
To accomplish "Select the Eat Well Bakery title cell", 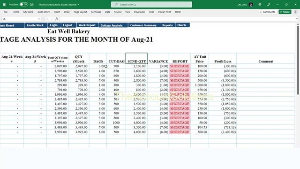I will pyautogui.click(x=69, y=31).
